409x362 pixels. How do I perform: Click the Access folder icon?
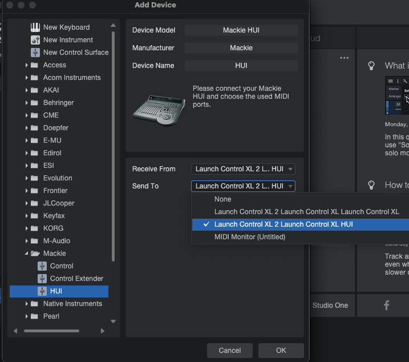tap(34, 65)
